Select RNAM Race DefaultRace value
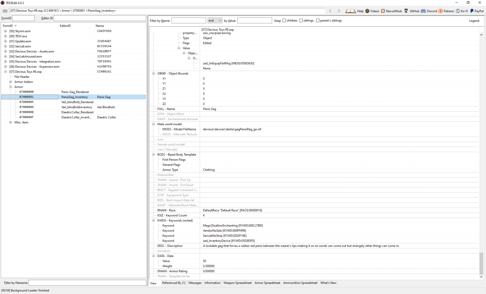Screen dimensions: 486x294 tap(232, 210)
